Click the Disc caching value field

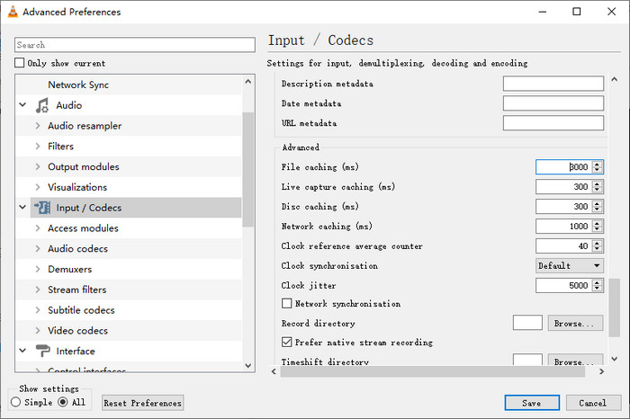click(563, 206)
